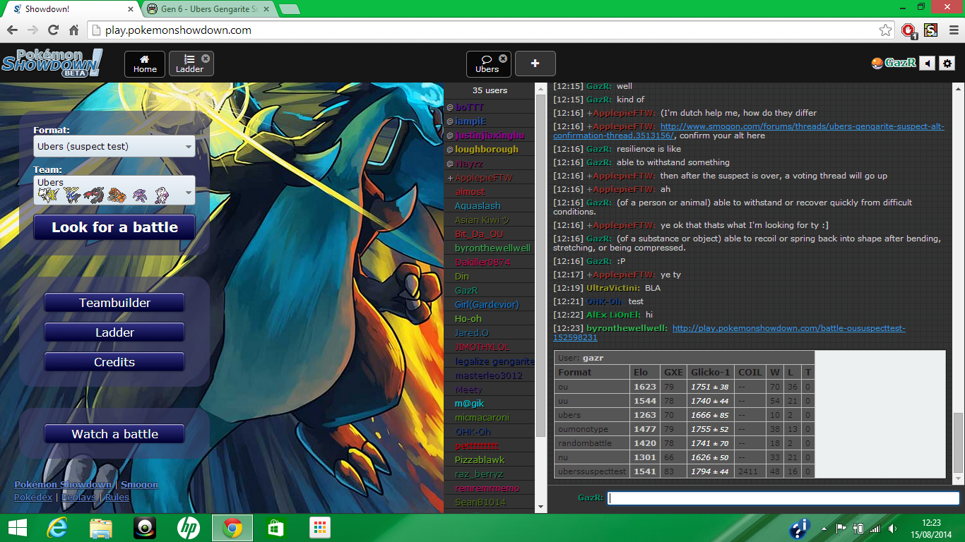
Task: Open a new browser tab
Action: tap(289, 9)
